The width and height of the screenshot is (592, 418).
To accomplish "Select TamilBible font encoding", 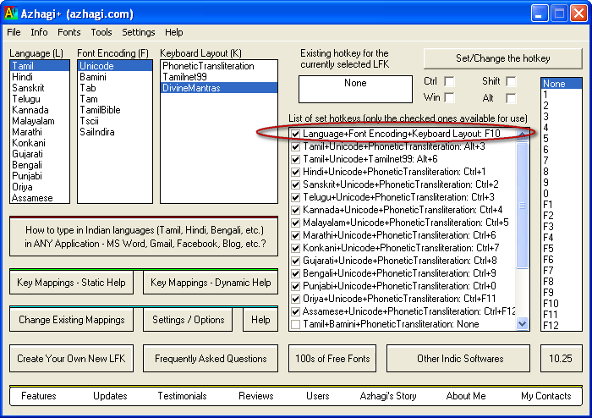I will click(115, 110).
